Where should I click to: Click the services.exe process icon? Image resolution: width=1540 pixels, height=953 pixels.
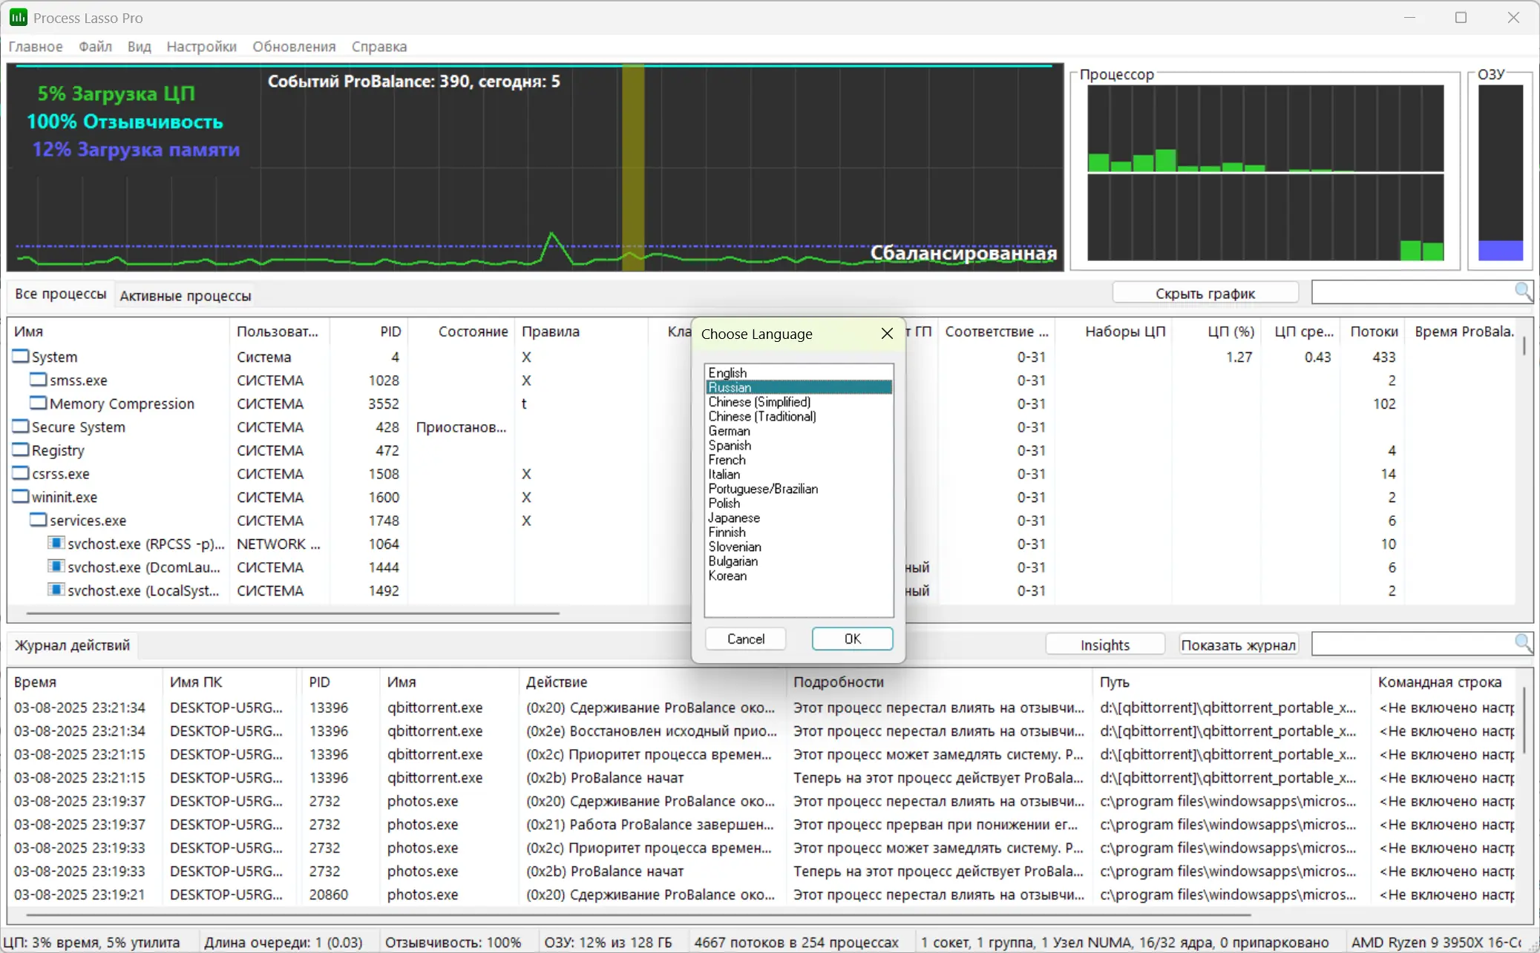(38, 520)
